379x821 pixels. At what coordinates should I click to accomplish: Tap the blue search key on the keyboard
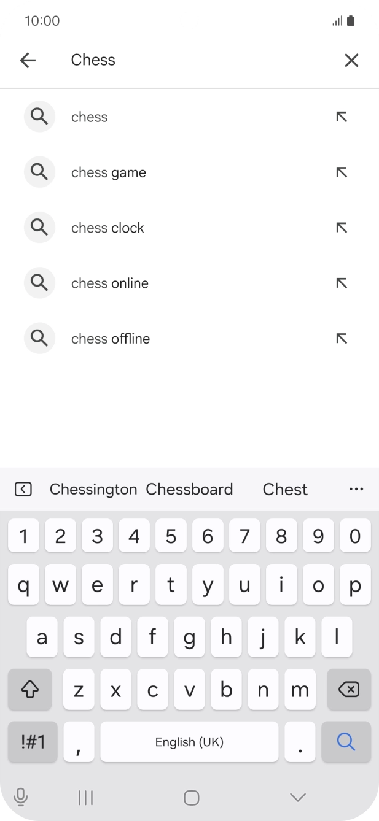click(x=346, y=742)
